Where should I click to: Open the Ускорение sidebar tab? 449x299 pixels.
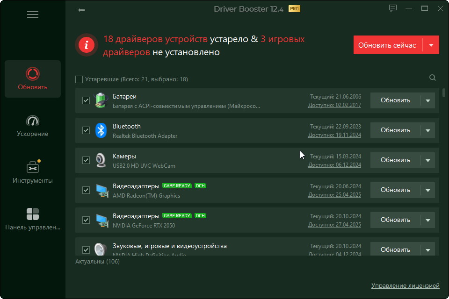[x=33, y=126]
